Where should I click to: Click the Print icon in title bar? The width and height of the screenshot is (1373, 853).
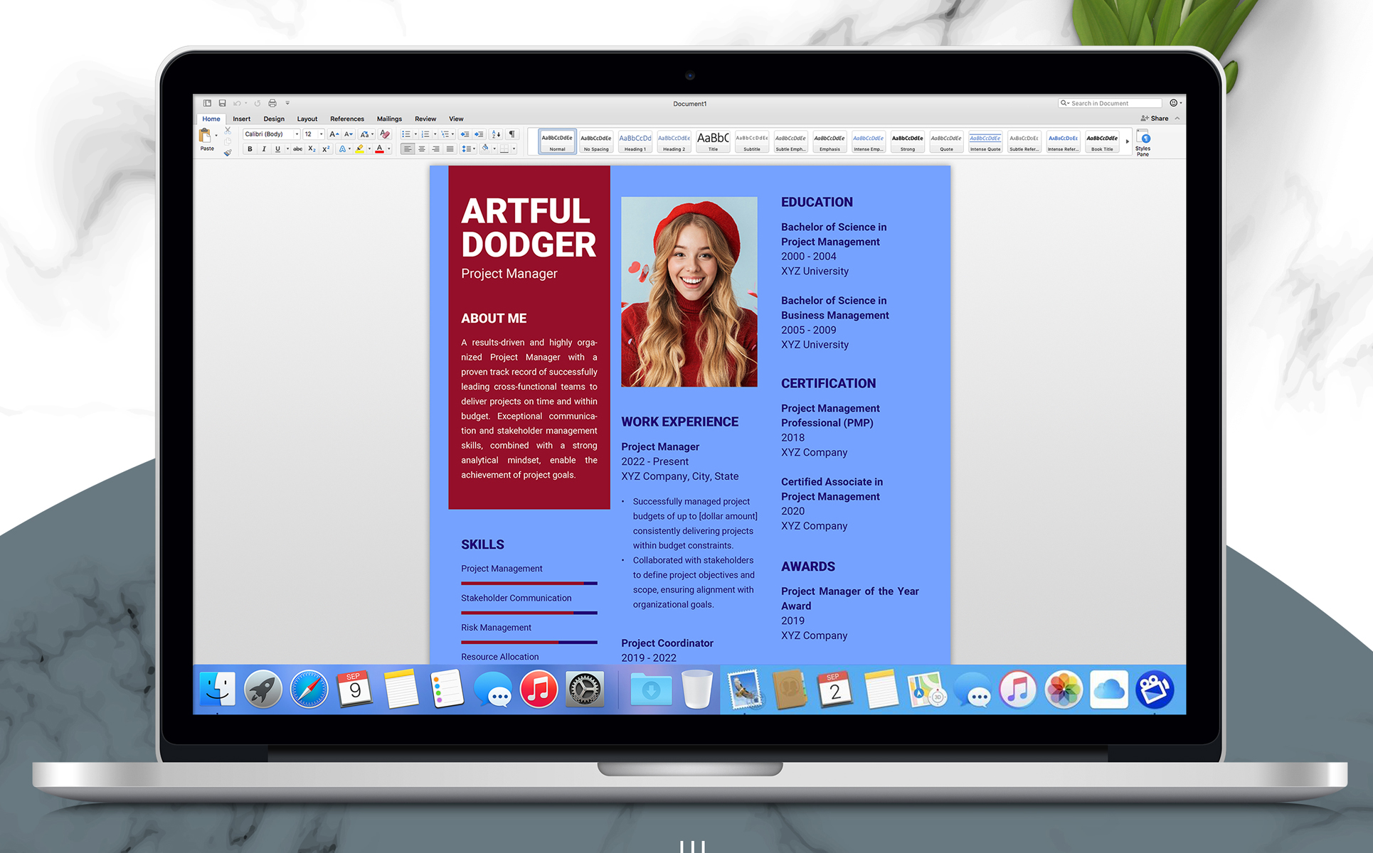(272, 104)
